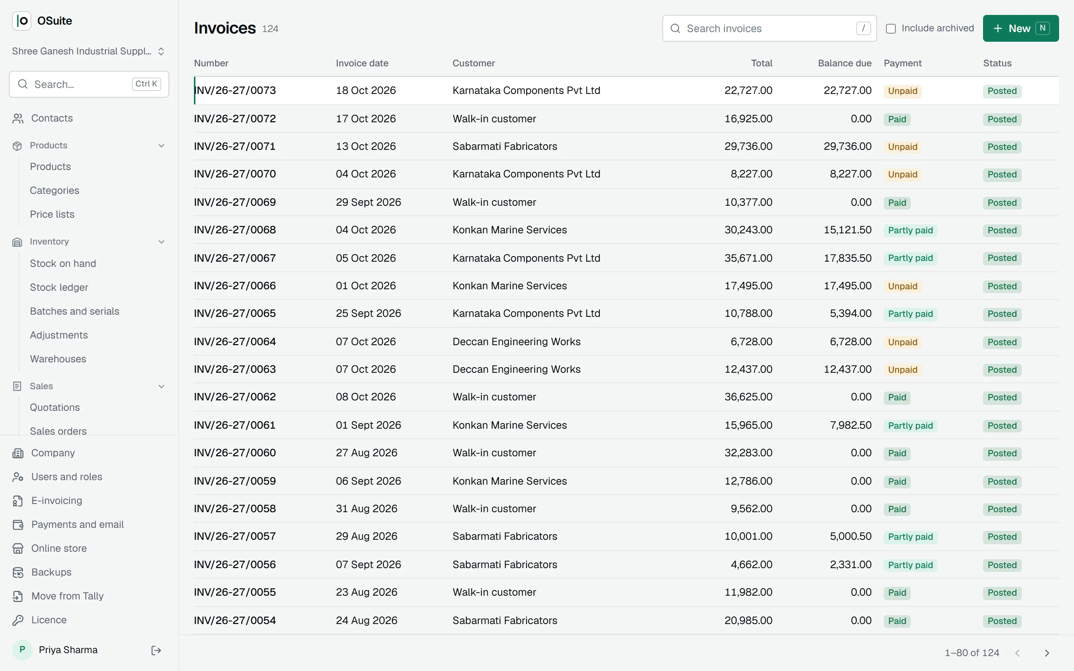Image resolution: width=1074 pixels, height=671 pixels.
Task: Open invoice INV/26-27/0073
Action: pyautogui.click(x=235, y=91)
